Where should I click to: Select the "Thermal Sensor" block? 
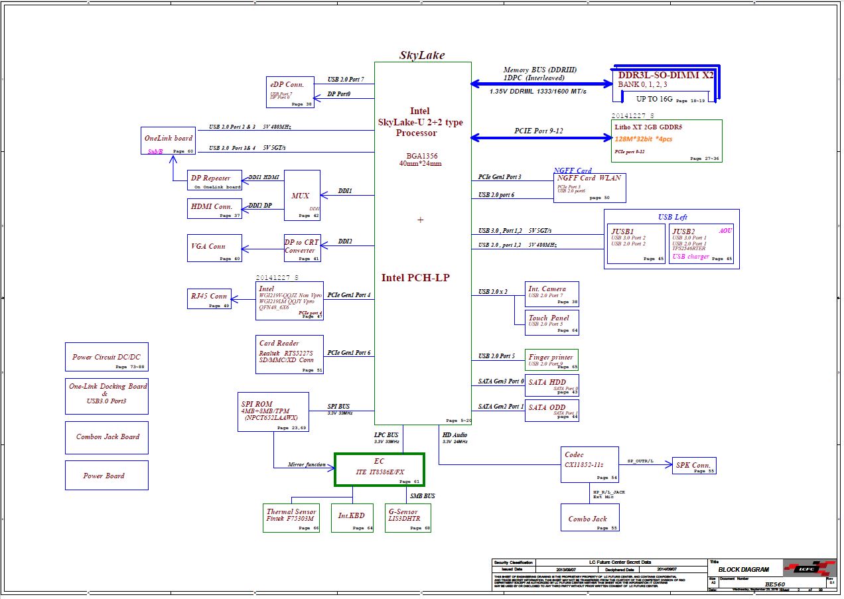[291, 518]
